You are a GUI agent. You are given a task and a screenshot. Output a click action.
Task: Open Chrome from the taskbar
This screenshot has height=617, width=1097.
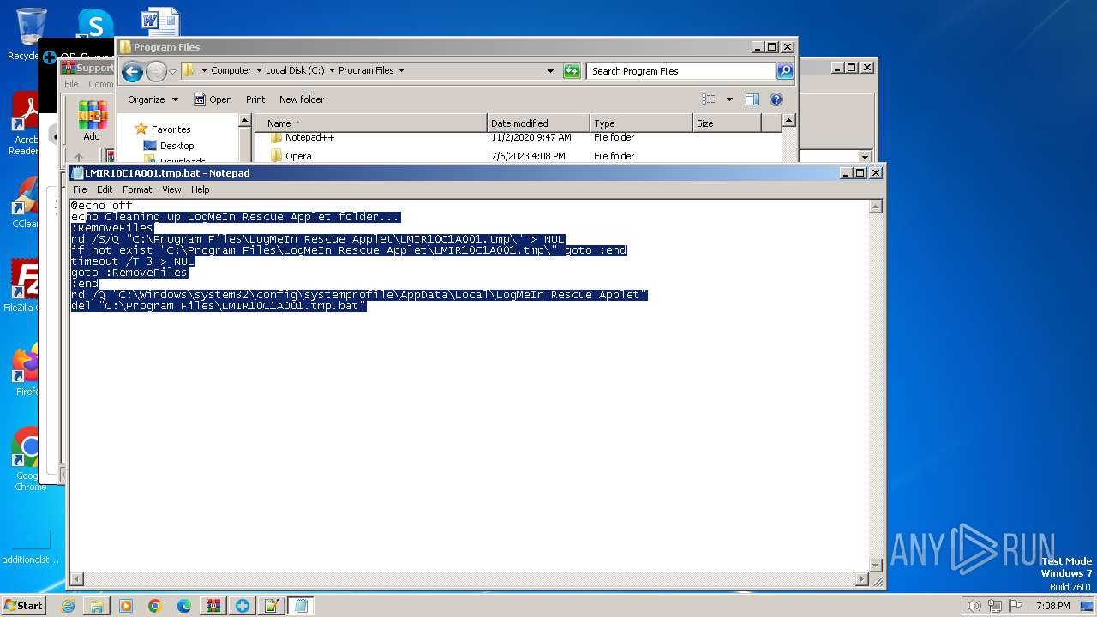(155, 606)
